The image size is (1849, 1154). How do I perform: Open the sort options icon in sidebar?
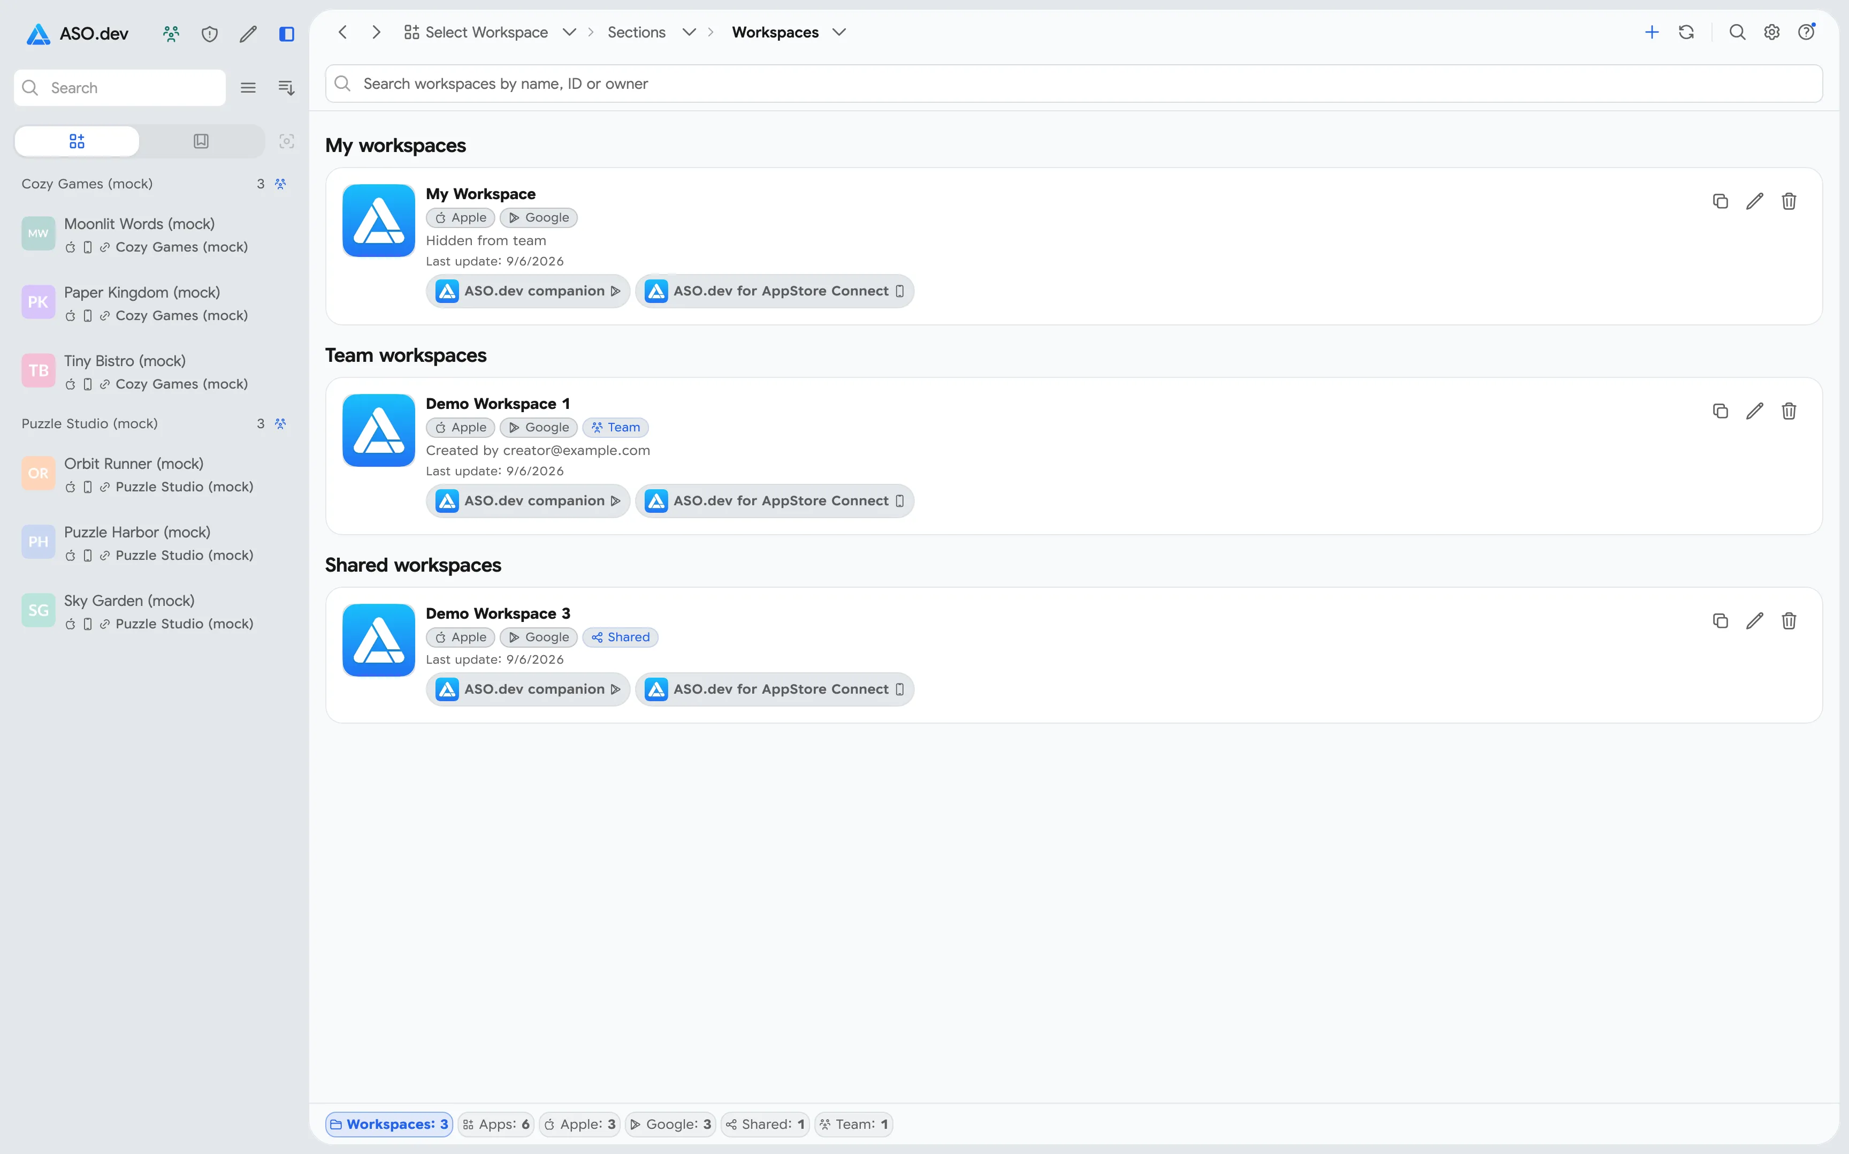pos(286,88)
